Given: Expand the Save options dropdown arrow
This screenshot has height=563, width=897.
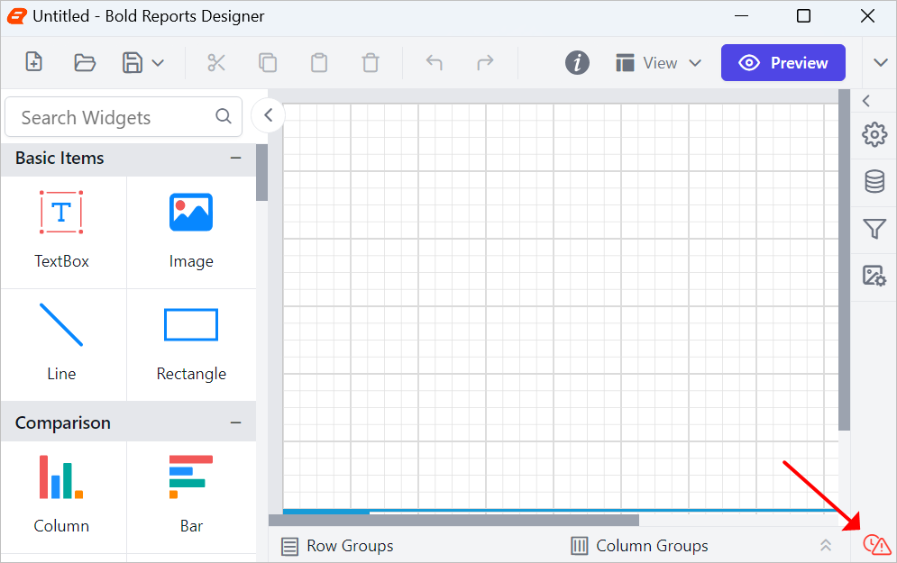Looking at the screenshot, I should tap(158, 63).
